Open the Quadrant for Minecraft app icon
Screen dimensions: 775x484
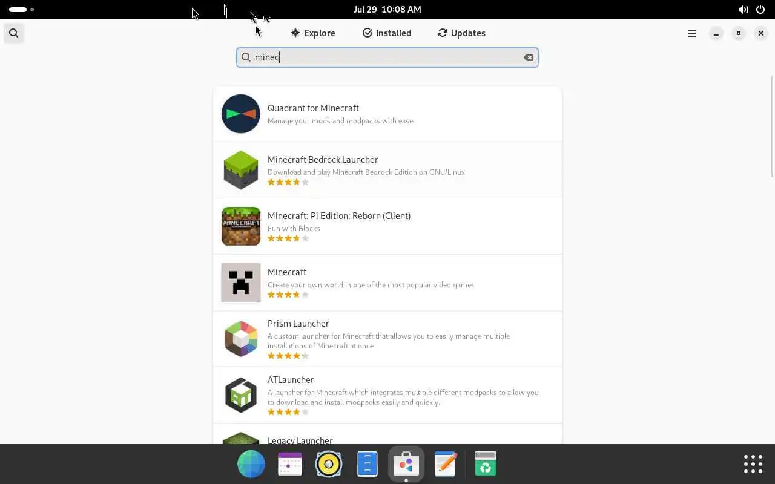click(x=241, y=114)
